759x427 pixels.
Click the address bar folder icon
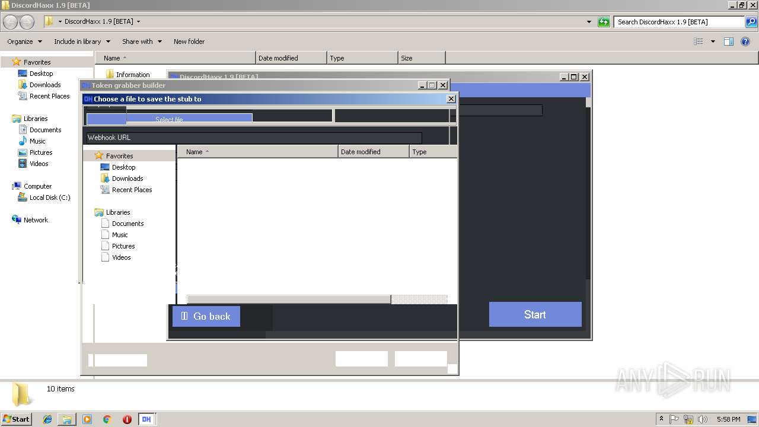pyautogui.click(x=49, y=22)
